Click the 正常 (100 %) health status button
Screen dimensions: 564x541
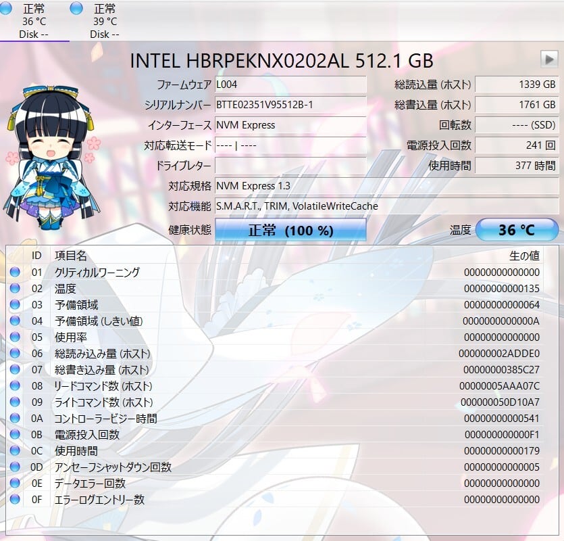click(290, 230)
